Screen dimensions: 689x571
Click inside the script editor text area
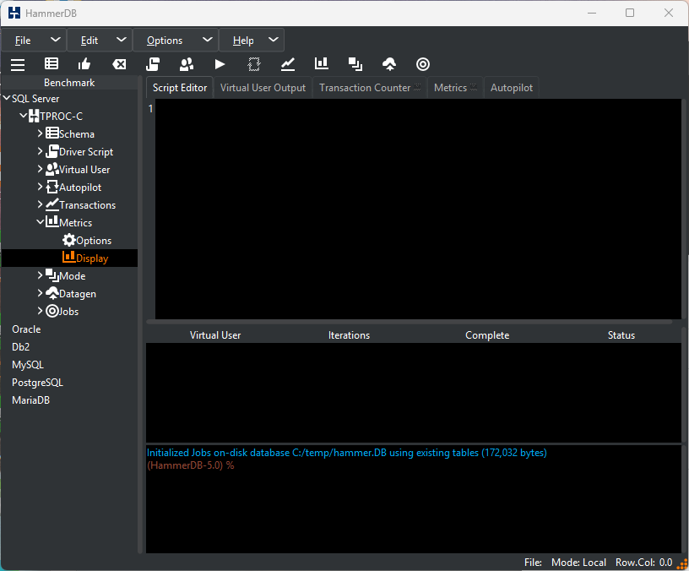[418, 209]
